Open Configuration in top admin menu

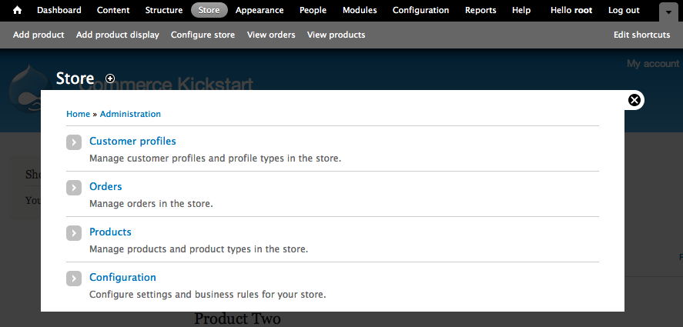[420, 10]
